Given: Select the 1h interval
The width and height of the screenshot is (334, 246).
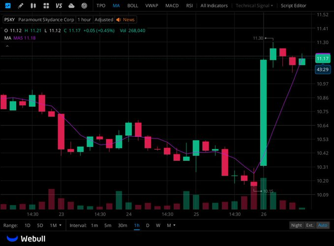Looking at the screenshot, I should point(137,225).
